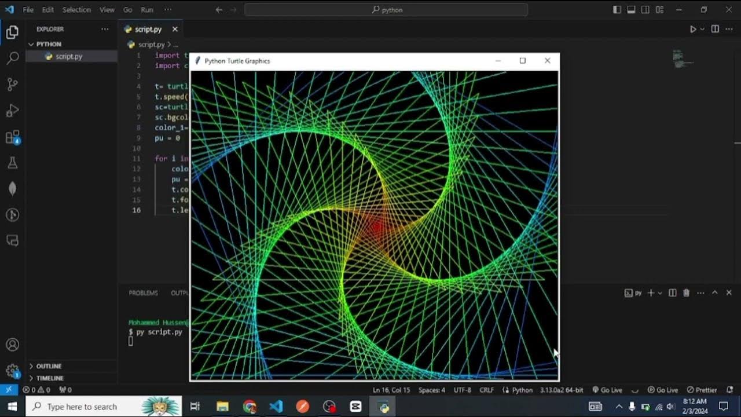Screen dimensions: 741x417
Task: Go back with the navigation arrow
Action: [x=219, y=10]
